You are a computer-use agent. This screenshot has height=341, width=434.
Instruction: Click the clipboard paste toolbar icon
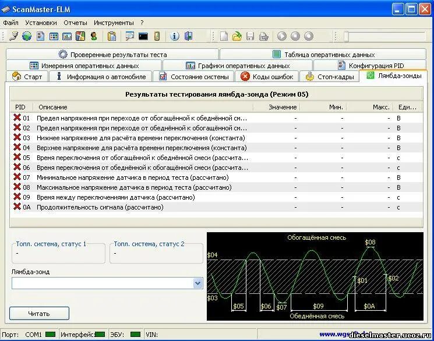pos(111,36)
